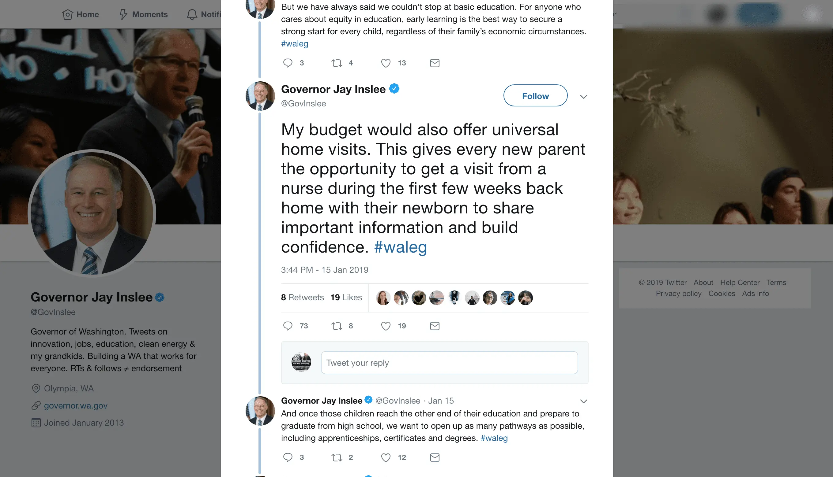Click in the Tweet your reply field
This screenshot has width=833, height=477.
click(x=449, y=363)
